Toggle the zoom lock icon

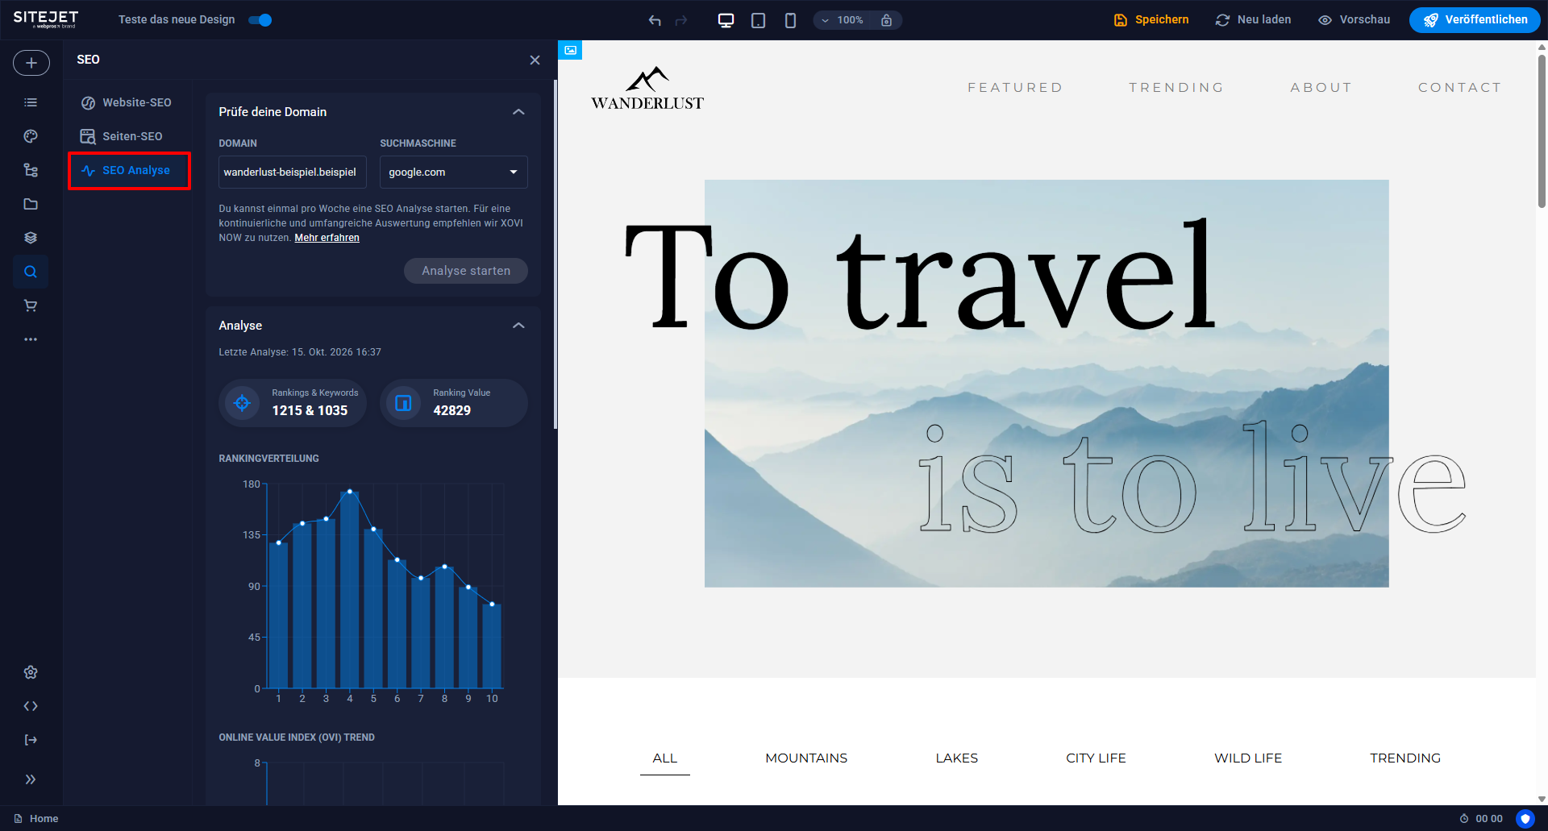point(886,20)
